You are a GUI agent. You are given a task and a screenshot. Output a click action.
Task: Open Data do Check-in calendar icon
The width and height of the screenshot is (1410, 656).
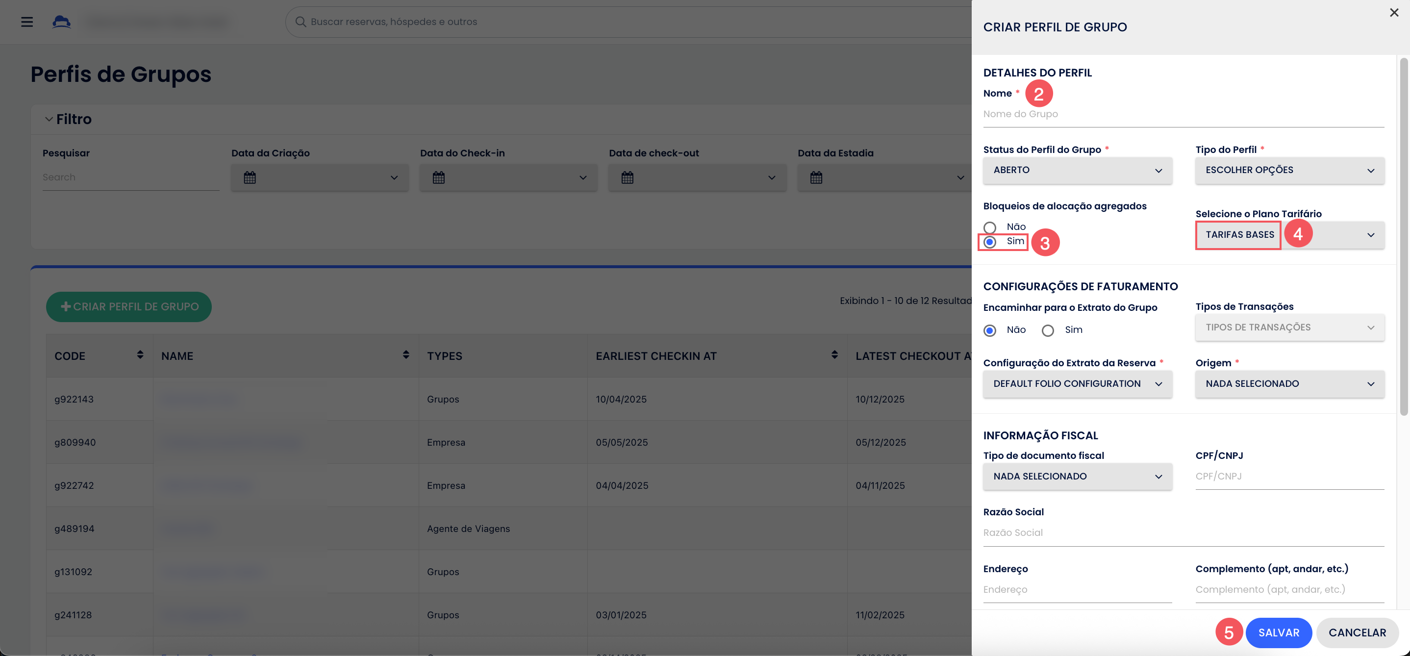(x=438, y=177)
